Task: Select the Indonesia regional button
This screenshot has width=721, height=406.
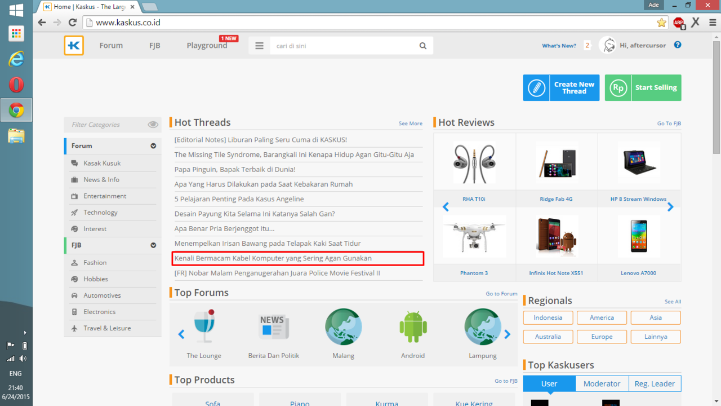Action: click(548, 318)
